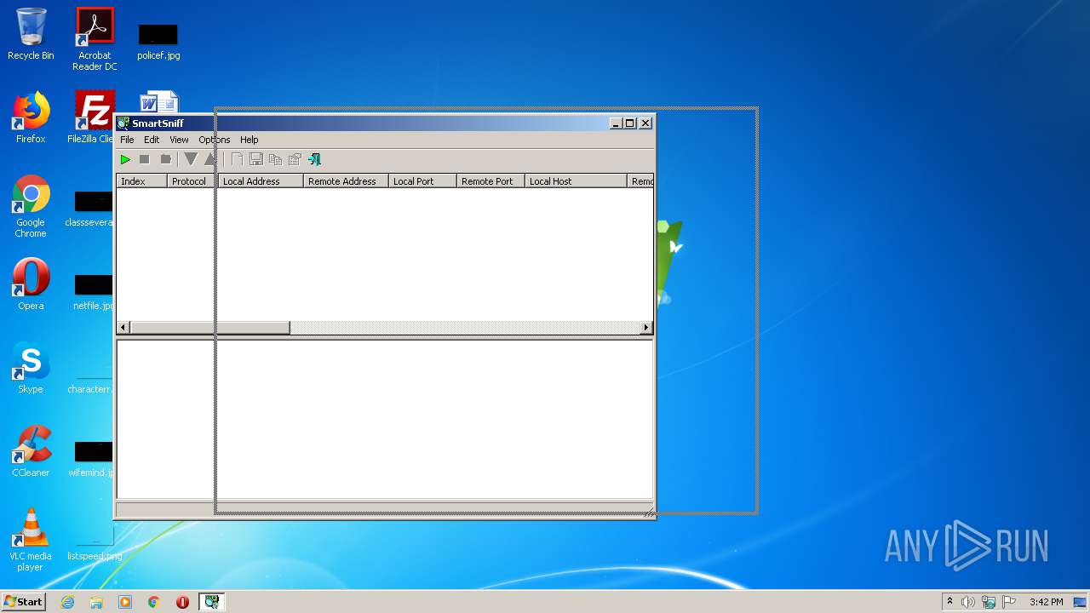The width and height of the screenshot is (1090, 613).
Task: Select the classsevera desktop file
Action: pyautogui.click(x=90, y=209)
